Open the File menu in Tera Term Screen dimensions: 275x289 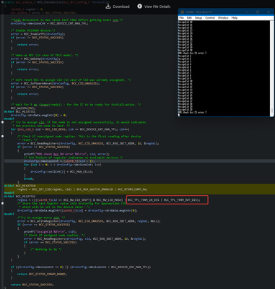(x=182, y=18)
